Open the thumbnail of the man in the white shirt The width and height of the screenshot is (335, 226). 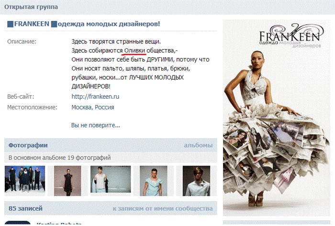[x=196, y=181]
